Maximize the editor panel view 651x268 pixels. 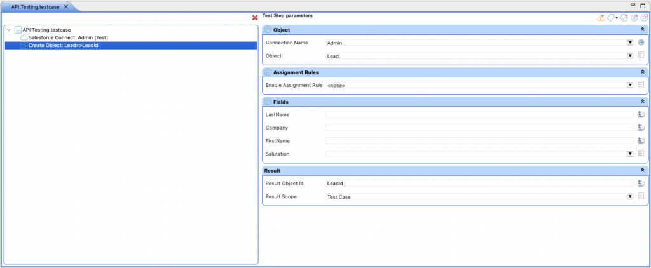643,5
